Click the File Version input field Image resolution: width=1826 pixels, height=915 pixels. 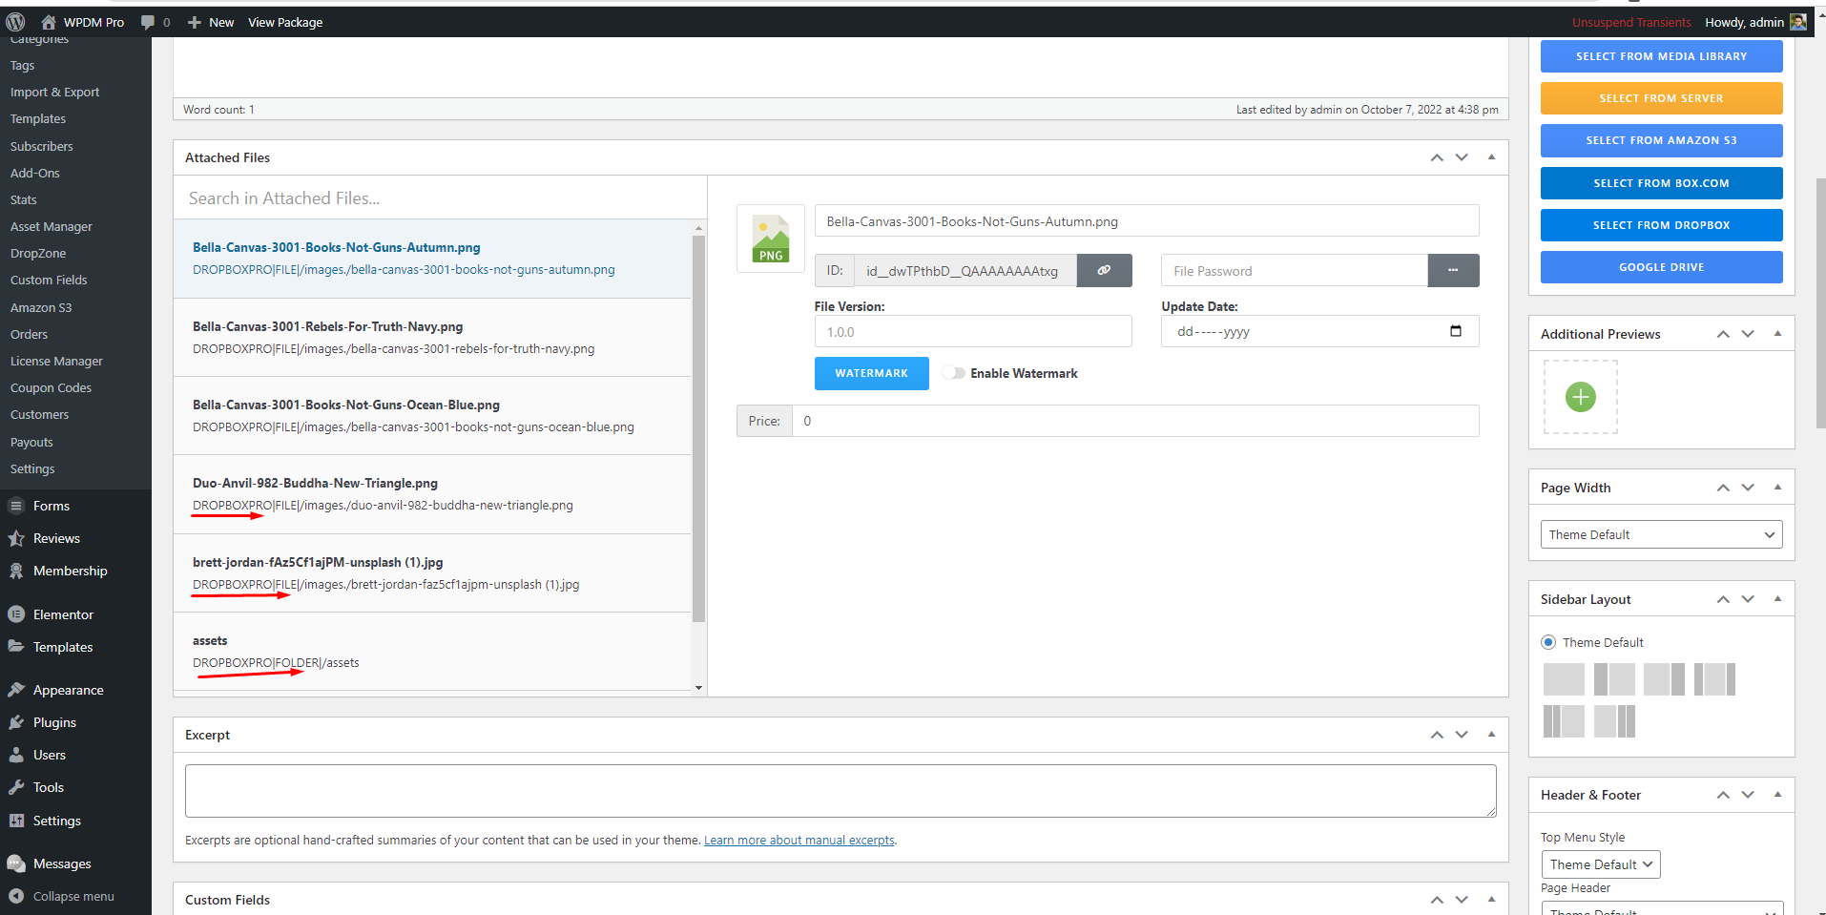click(x=973, y=332)
